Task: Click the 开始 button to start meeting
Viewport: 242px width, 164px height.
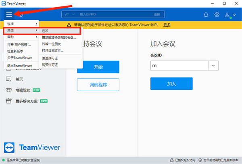Action: pos(98,67)
